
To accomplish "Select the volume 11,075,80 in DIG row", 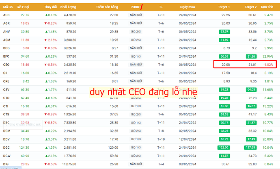I will [69, 164].
